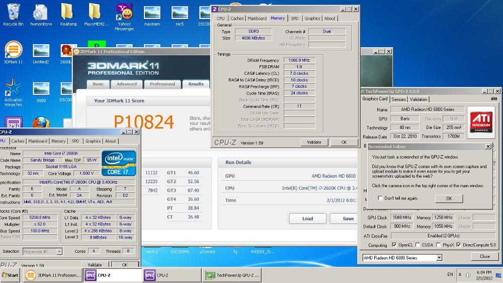Select Results tab in 3DMark 11

tap(196, 84)
